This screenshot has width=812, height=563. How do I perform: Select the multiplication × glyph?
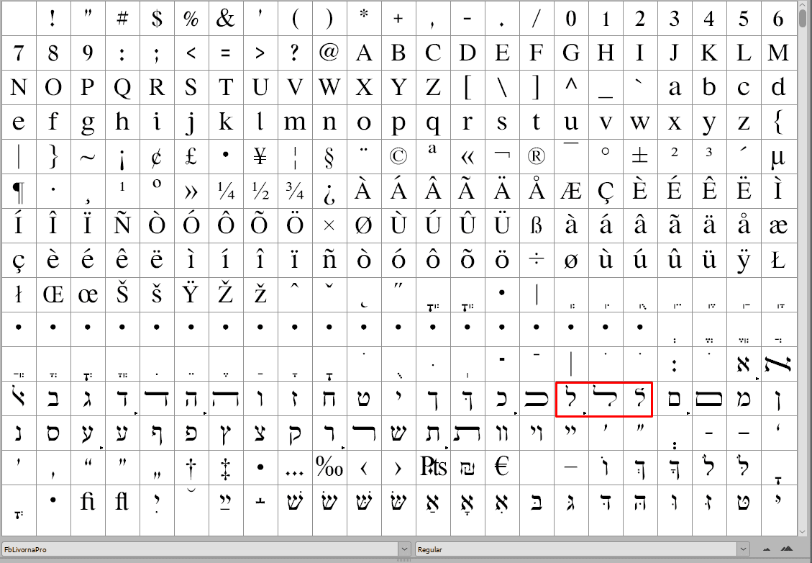click(x=329, y=225)
